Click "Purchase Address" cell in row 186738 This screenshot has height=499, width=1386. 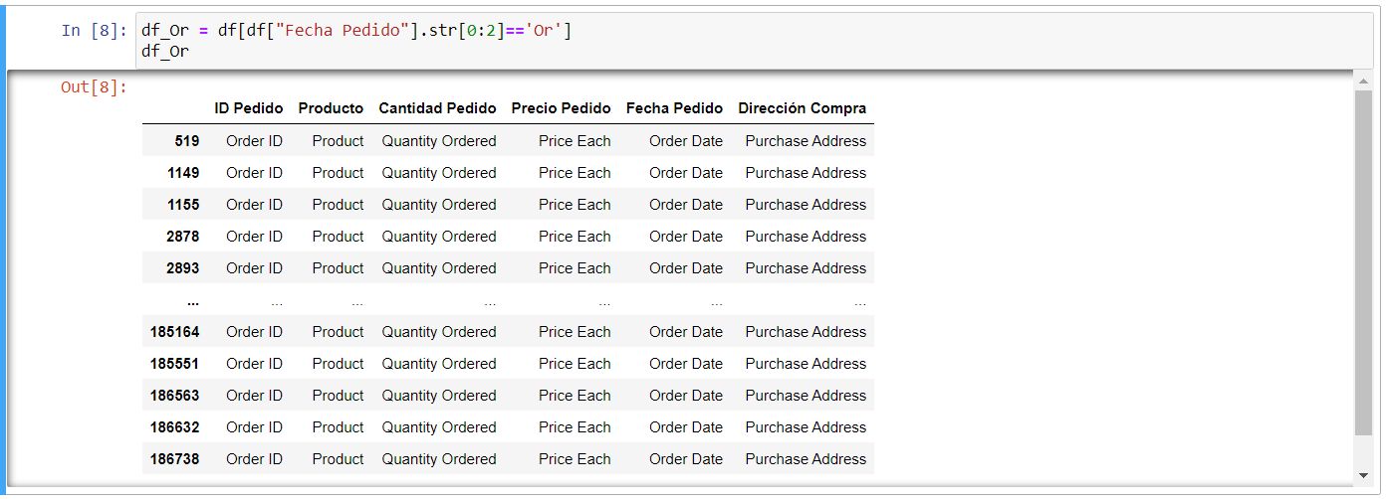point(806,459)
